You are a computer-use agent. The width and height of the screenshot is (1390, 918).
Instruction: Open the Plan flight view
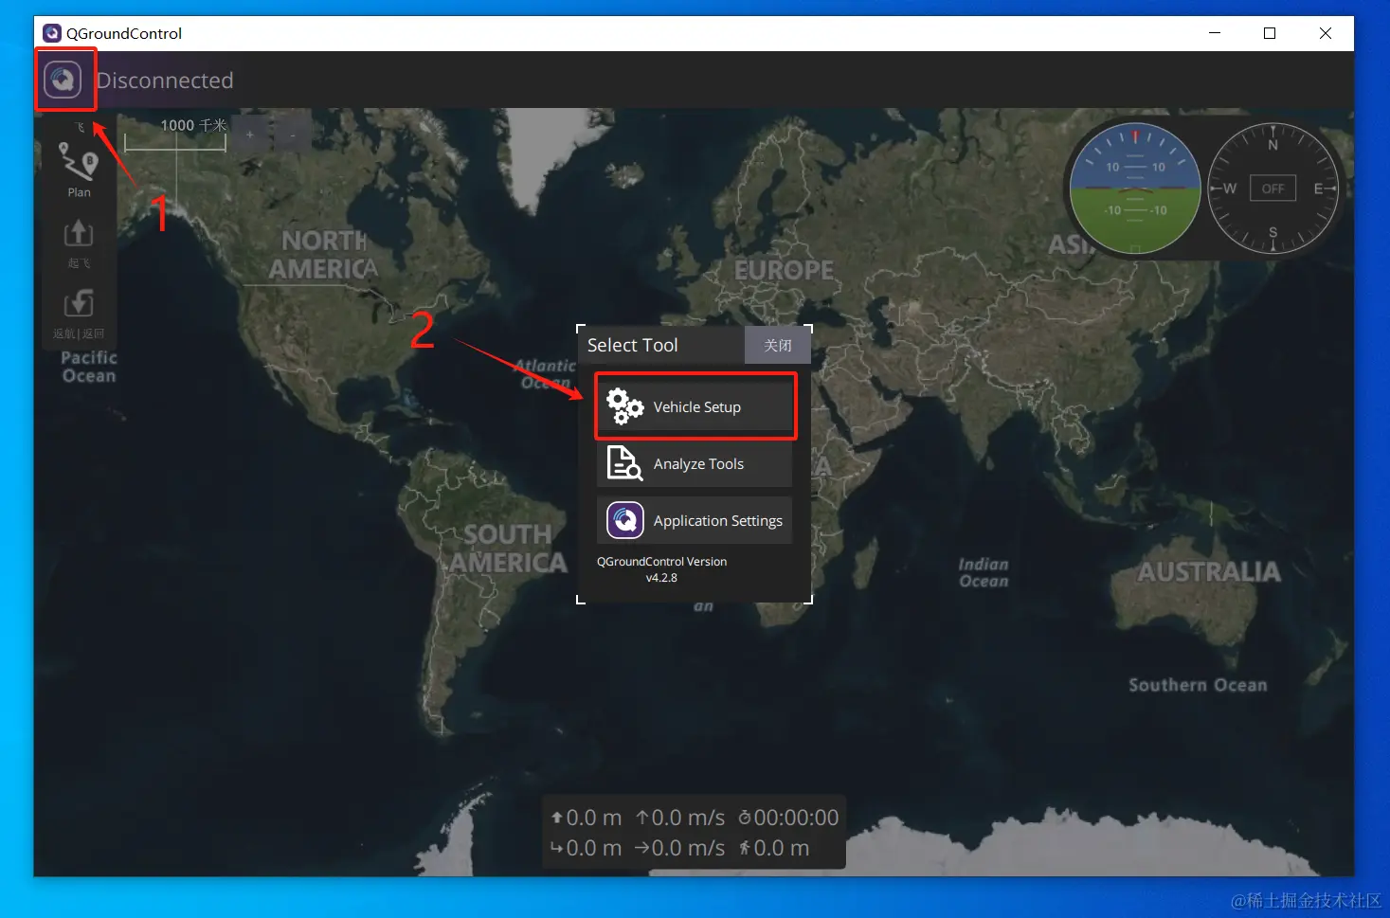point(79,170)
